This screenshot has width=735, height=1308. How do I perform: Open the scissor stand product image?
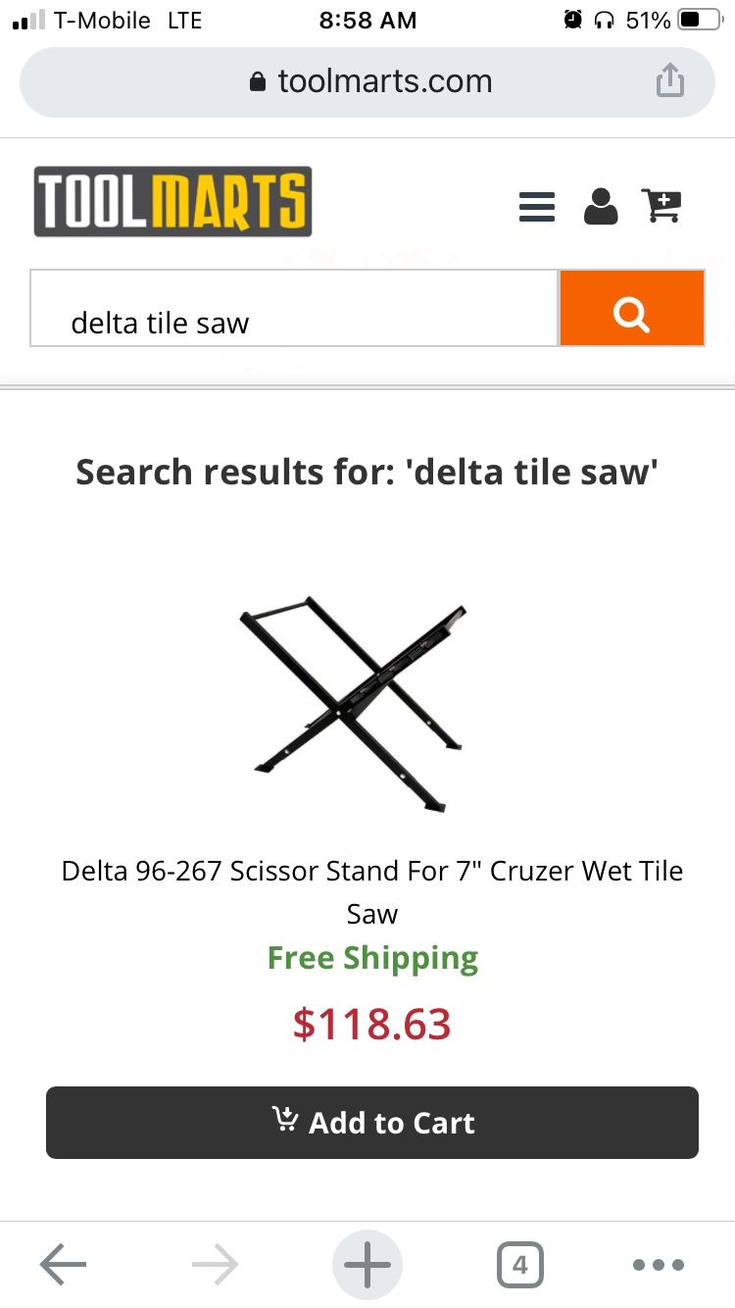coord(354,703)
